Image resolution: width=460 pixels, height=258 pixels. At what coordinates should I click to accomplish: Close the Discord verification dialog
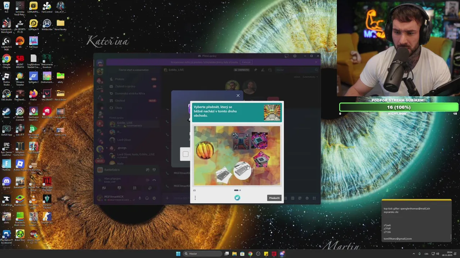pyautogui.click(x=238, y=95)
